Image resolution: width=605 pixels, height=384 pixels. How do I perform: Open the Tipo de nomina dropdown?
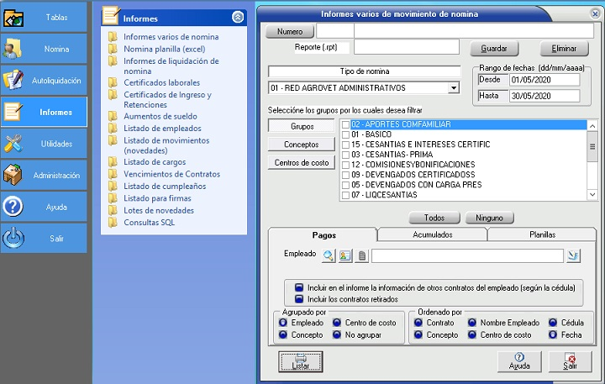coord(454,88)
